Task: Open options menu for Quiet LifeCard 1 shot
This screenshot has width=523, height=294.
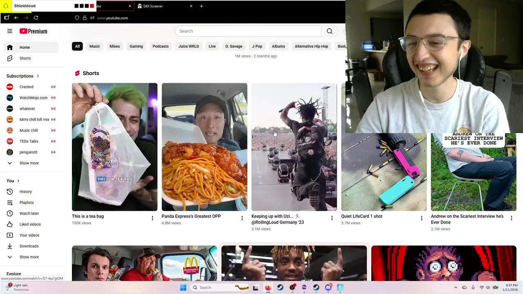Action: click(422, 218)
